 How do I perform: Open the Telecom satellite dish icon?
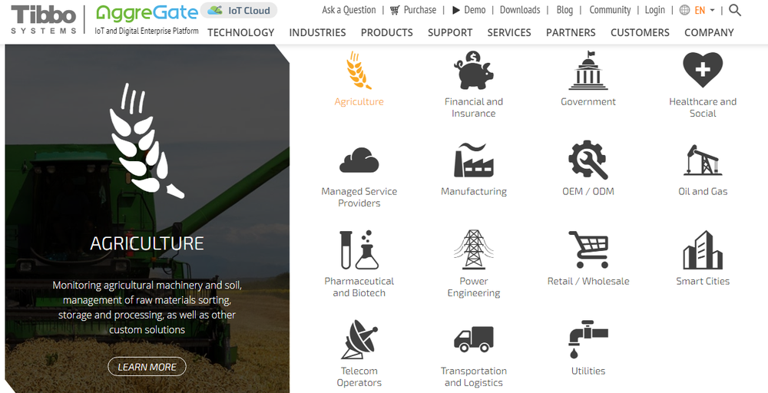[359, 339]
